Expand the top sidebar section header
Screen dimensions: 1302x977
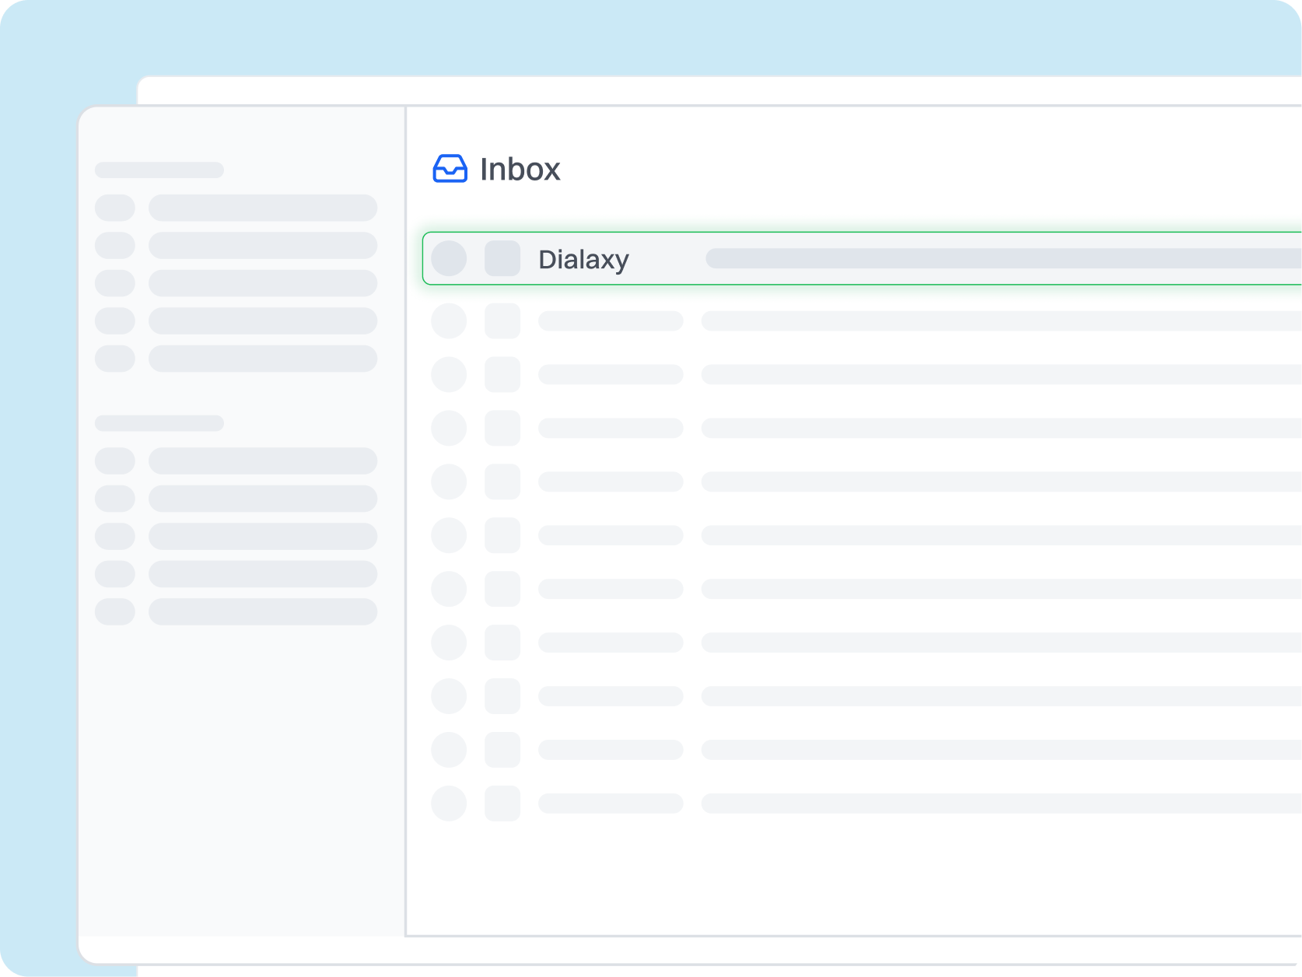(x=159, y=170)
